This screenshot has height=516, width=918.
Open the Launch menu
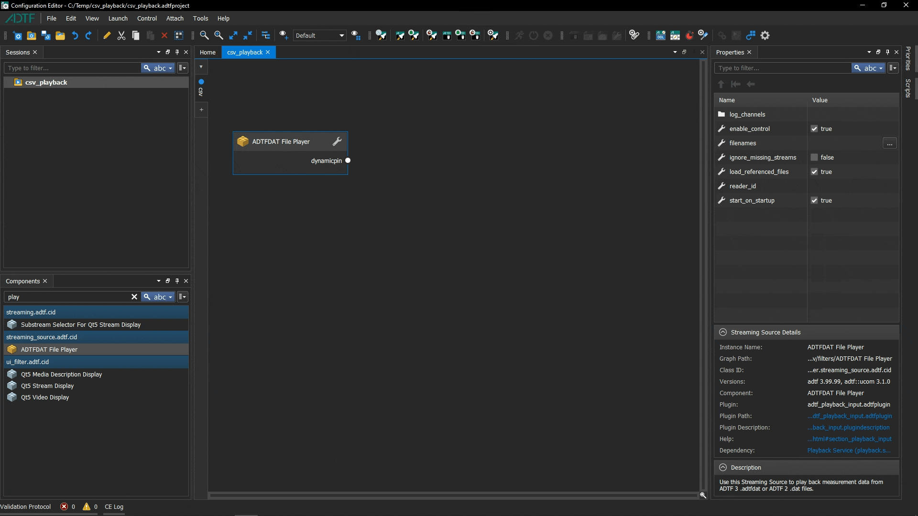(x=118, y=18)
